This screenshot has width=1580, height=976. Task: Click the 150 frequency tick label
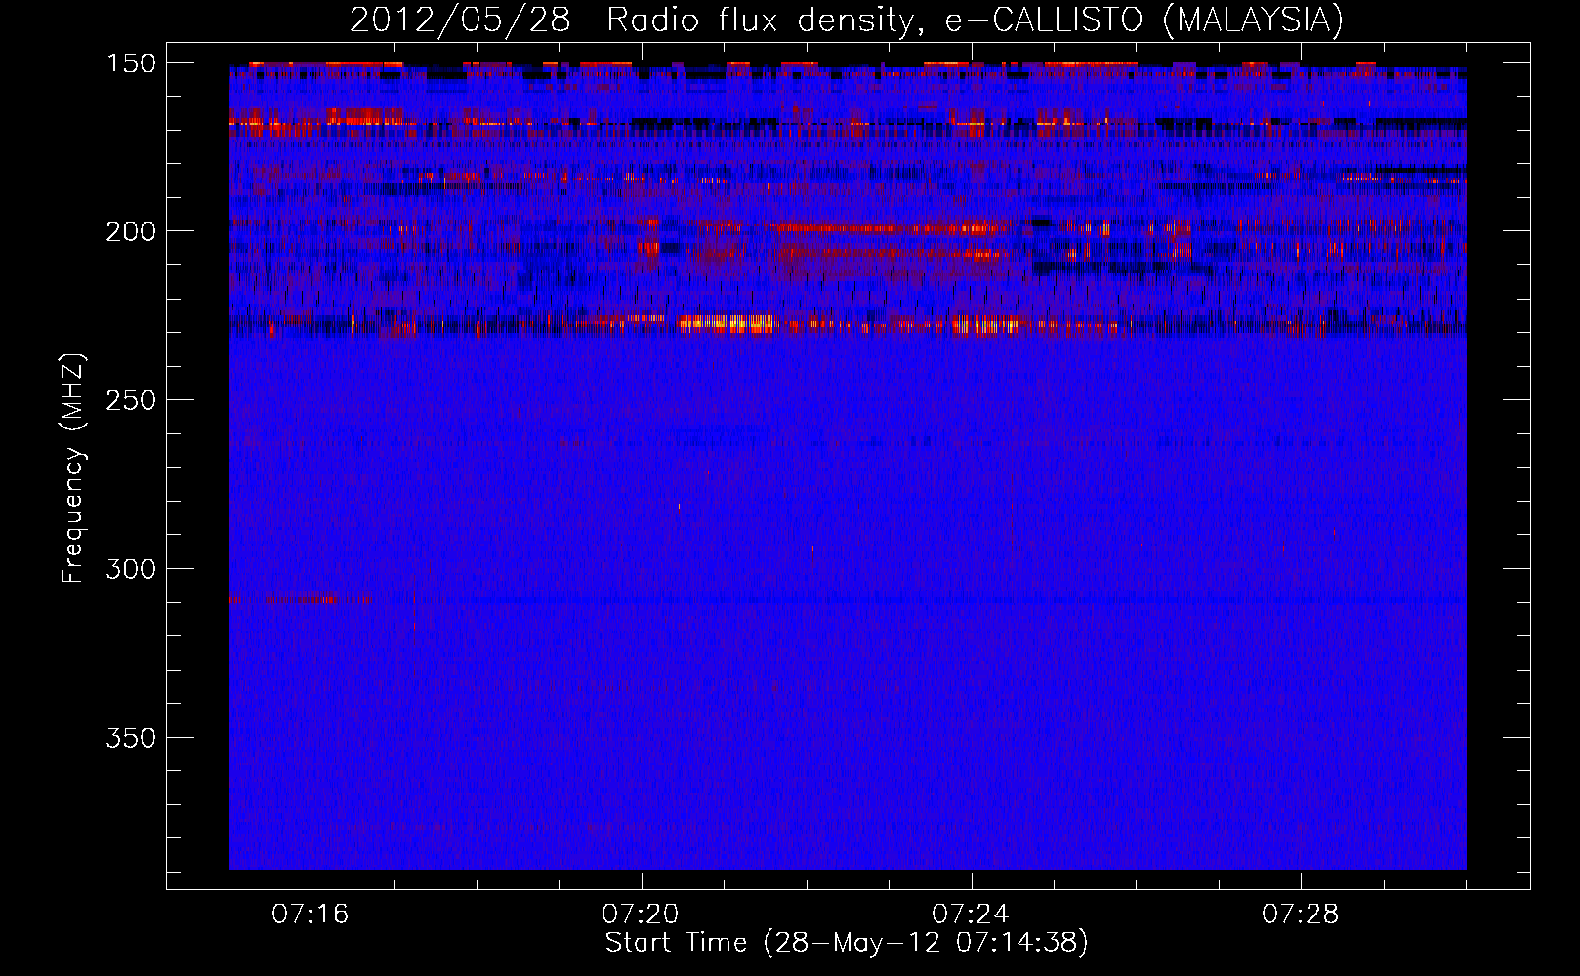(131, 63)
